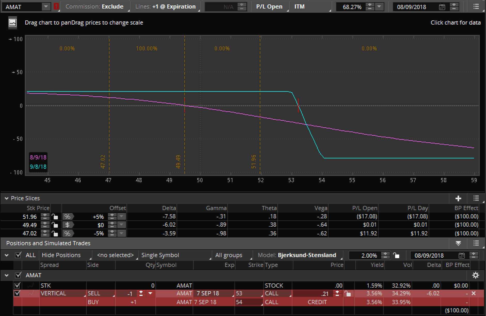This screenshot has width=486, height=316.
Task: Switch to P/L Open mode
Action: click(269, 6)
